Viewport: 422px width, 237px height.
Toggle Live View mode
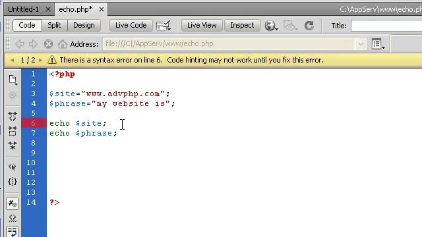[202, 25]
